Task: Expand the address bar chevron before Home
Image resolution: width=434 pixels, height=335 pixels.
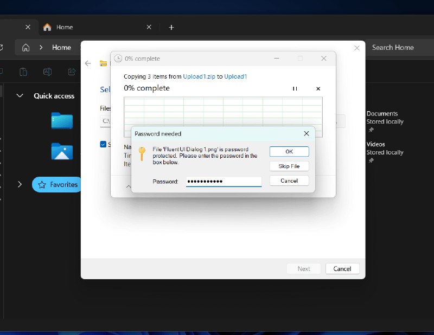Action: pyautogui.click(x=41, y=47)
